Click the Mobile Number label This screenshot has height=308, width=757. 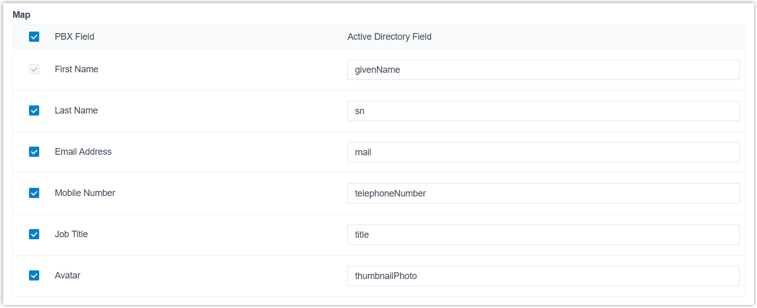(85, 193)
